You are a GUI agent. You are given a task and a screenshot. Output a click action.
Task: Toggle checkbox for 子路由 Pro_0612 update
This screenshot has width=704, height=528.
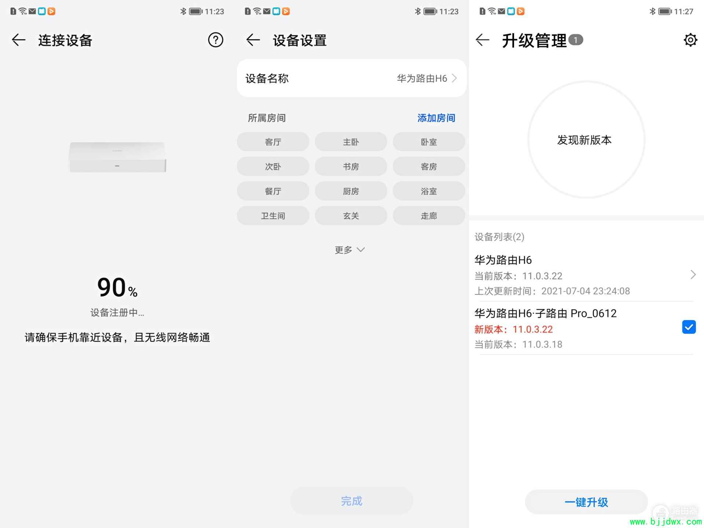[x=689, y=327]
